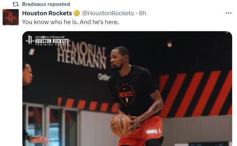The width and height of the screenshot is (237, 146).
Task: Open the three-dot more options menu
Action: click(x=228, y=13)
